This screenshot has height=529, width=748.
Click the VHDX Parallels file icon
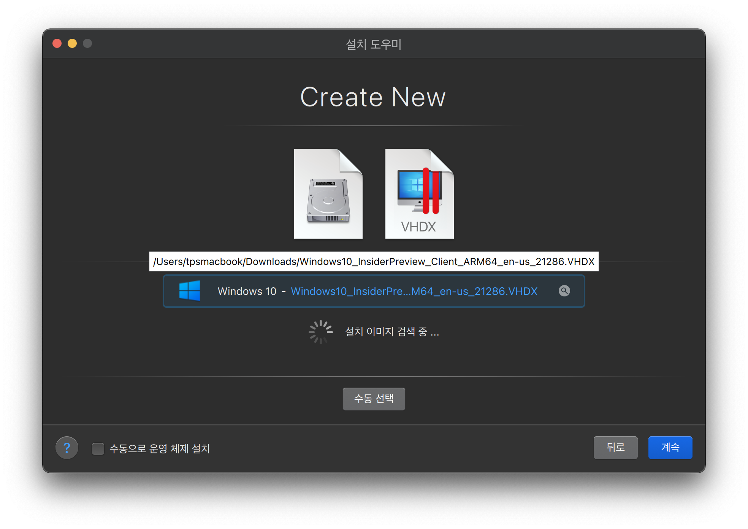[x=419, y=194]
